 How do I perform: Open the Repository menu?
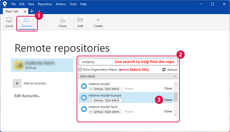click(x=45, y=4)
